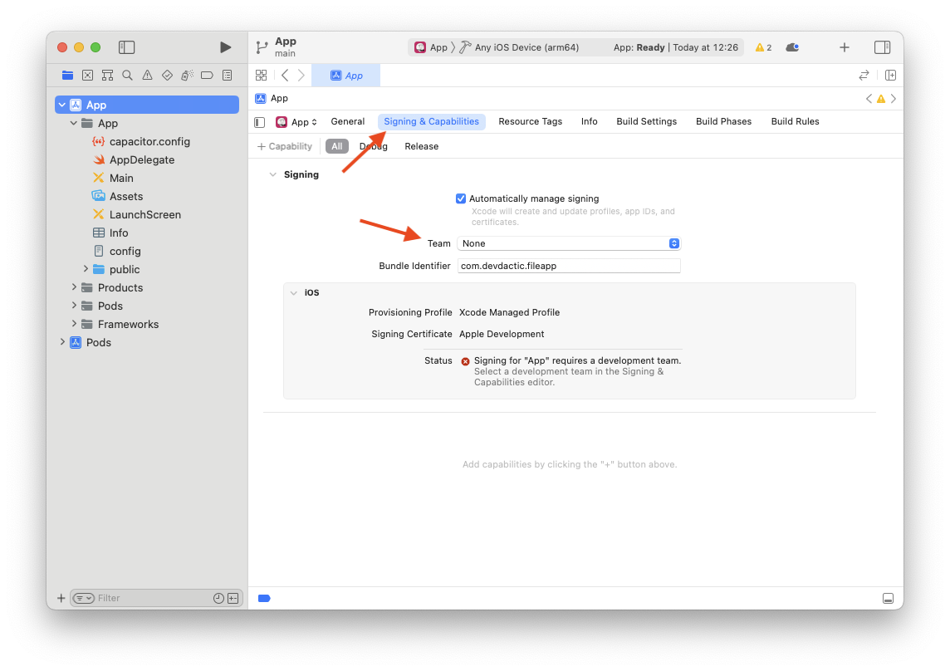This screenshot has height=671, width=950.
Task: Open the Team dropdown set to None
Action: (569, 243)
